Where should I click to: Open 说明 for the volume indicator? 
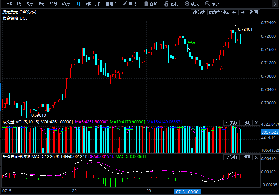246,123
